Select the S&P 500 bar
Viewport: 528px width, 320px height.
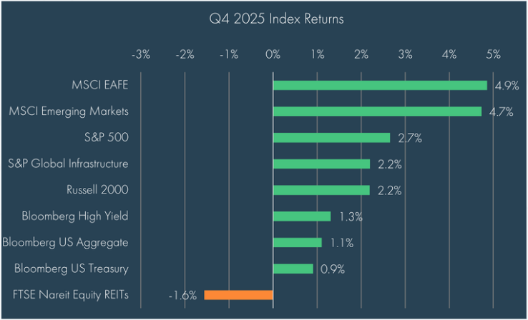click(x=331, y=138)
